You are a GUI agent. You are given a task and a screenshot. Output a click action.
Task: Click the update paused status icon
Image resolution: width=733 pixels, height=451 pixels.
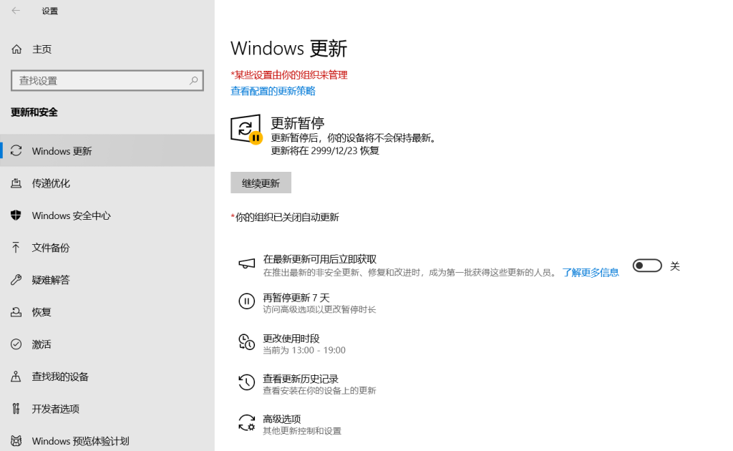(x=246, y=130)
